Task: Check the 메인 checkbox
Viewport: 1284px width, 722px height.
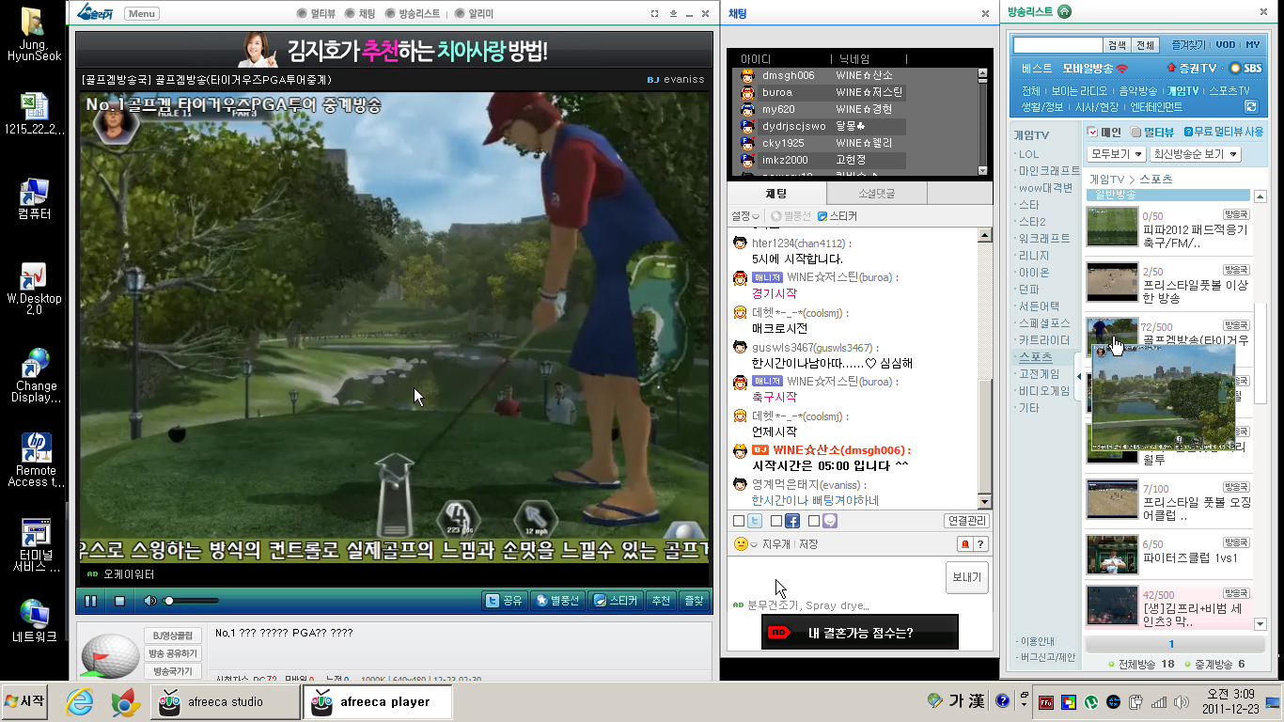Action: 1092,133
